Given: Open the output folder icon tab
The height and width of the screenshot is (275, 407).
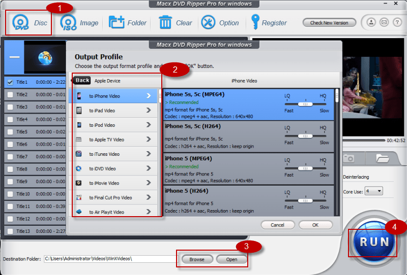Looking at the screenshot, I should pyautogui.click(x=382, y=158).
